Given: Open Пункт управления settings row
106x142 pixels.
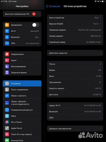Looking at the screenshot, I should point(22,90).
